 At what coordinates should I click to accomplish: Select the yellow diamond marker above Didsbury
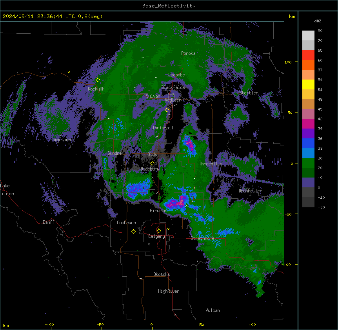(152, 163)
